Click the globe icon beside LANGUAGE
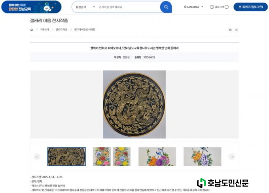This screenshot has width=269, height=193. pos(185,7)
